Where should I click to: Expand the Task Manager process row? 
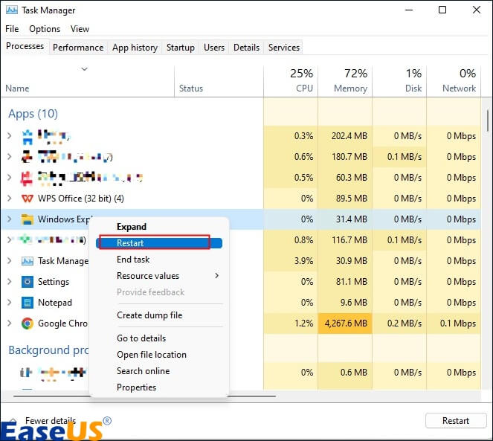(x=10, y=261)
